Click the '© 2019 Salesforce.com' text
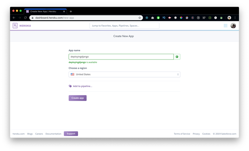 point(224,134)
